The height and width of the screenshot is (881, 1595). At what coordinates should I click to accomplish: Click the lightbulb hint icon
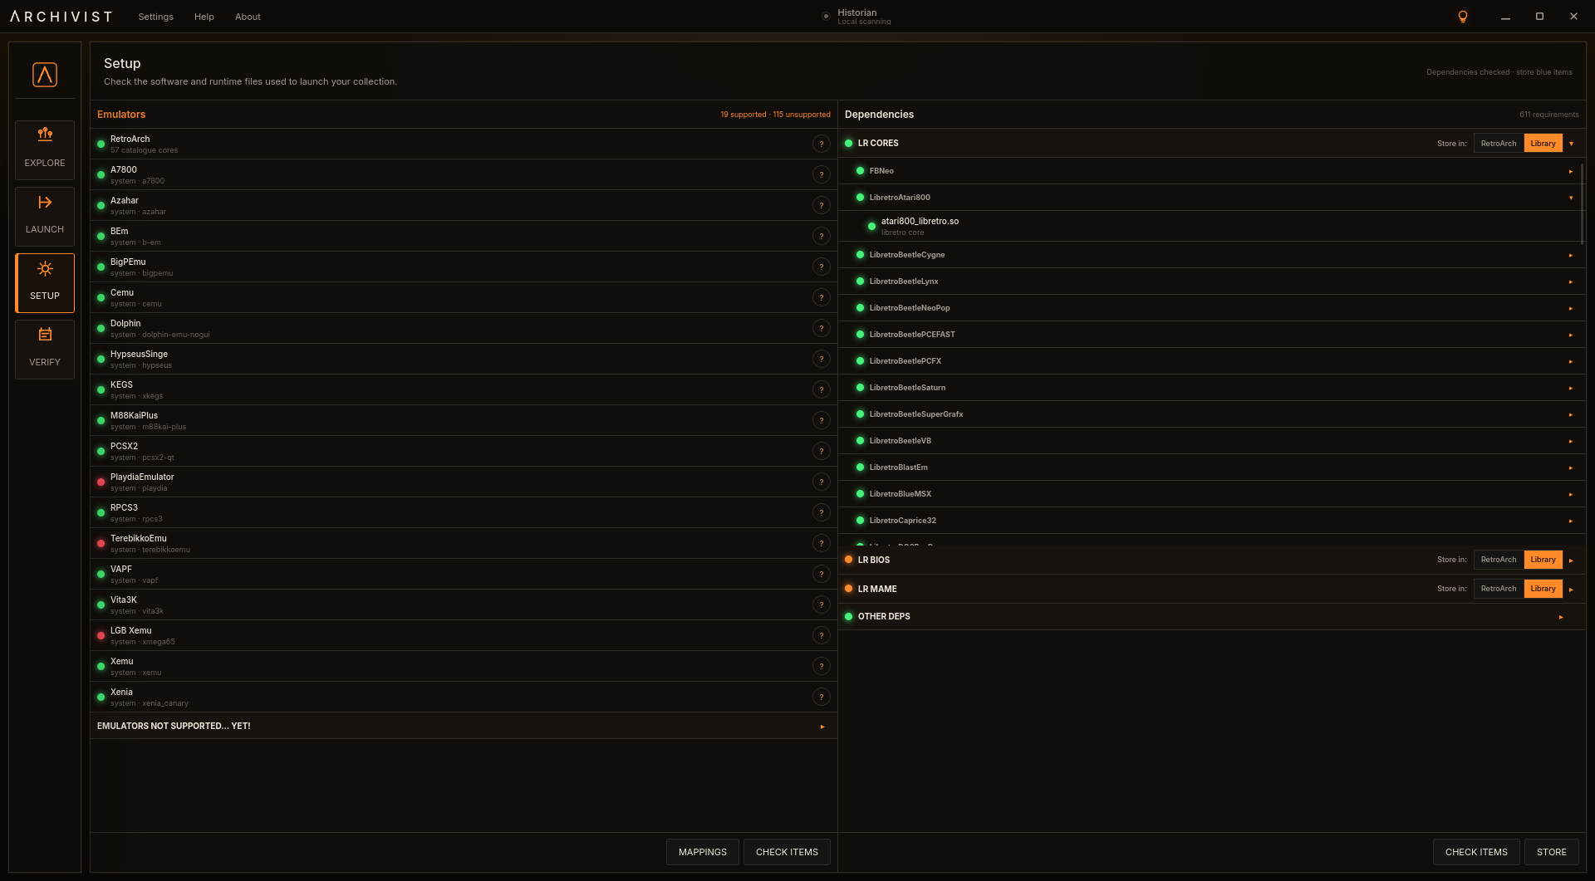pos(1463,17)
